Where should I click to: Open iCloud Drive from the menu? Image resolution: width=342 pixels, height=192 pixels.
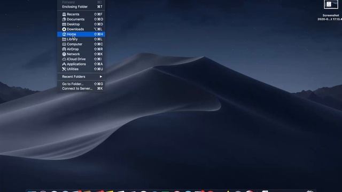click(81, 59)
